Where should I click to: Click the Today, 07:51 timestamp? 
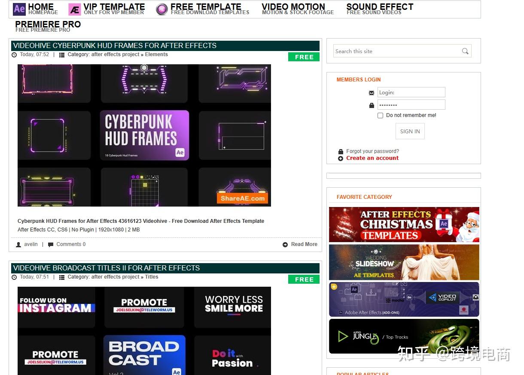tap(34, 277)
